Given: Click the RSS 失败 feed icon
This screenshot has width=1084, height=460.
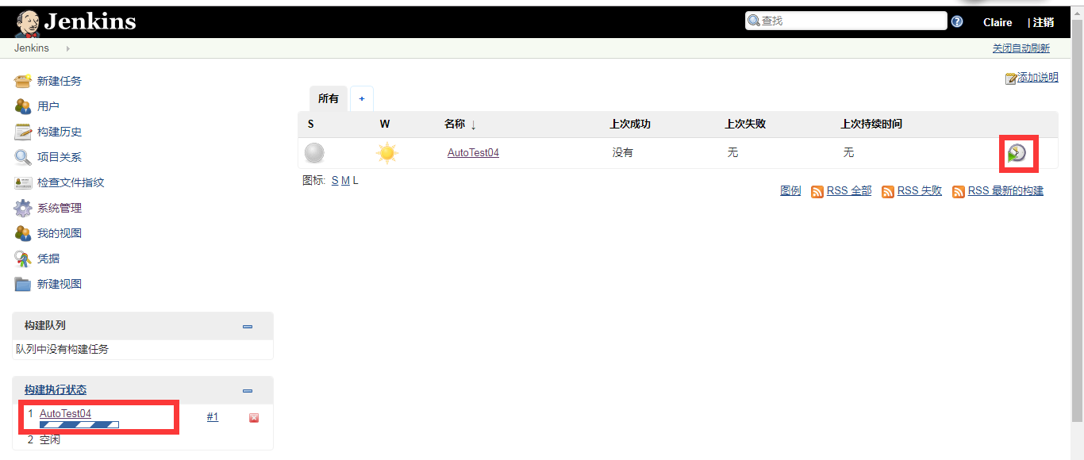Looking at the screenshot, I should click(x=888, y=192).
